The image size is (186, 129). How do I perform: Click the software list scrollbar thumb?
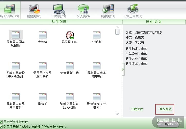click(x=117, y=32)
